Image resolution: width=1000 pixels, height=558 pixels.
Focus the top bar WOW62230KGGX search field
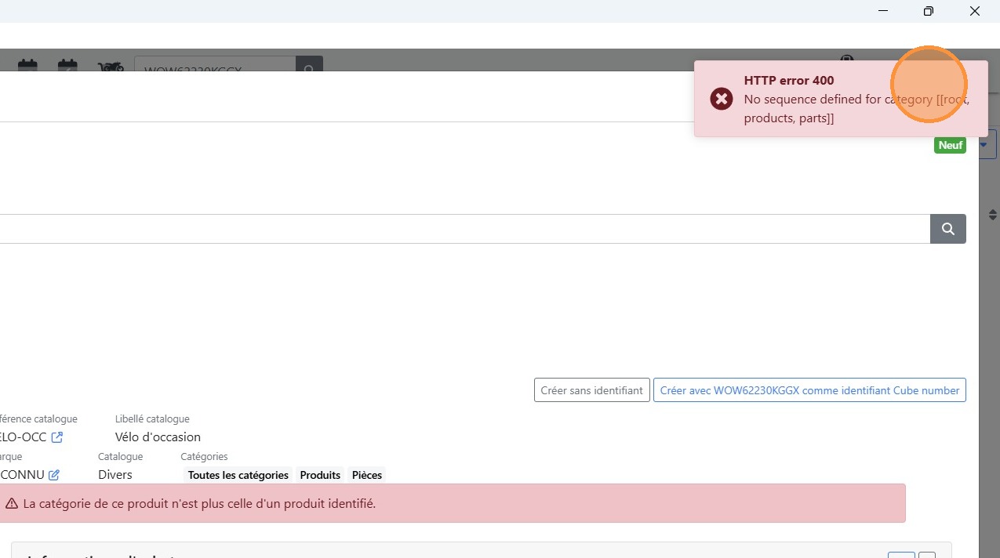(215, 65)
